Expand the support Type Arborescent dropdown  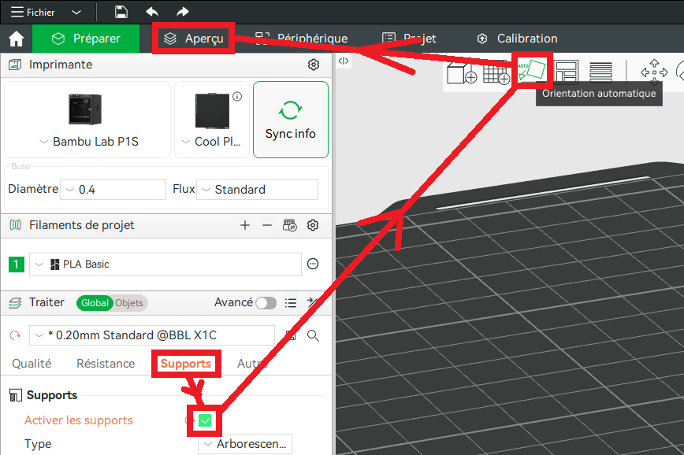click(x=245, y=444)
